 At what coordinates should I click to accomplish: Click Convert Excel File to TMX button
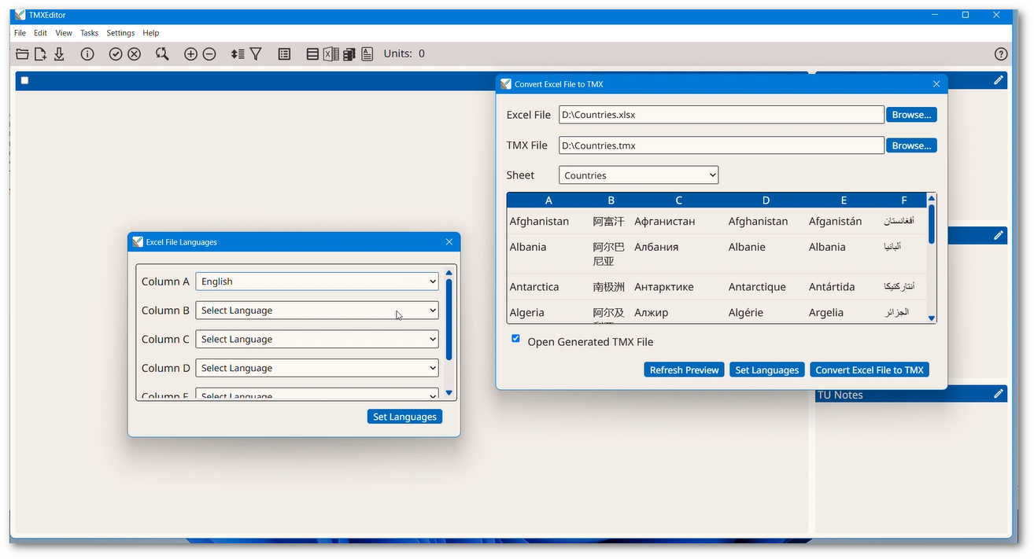[870, 370]
